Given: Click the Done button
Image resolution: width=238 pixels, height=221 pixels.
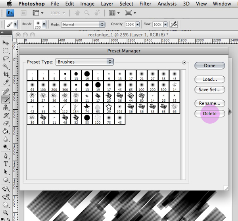Looking at the screenshot, I should coord(209,66).
